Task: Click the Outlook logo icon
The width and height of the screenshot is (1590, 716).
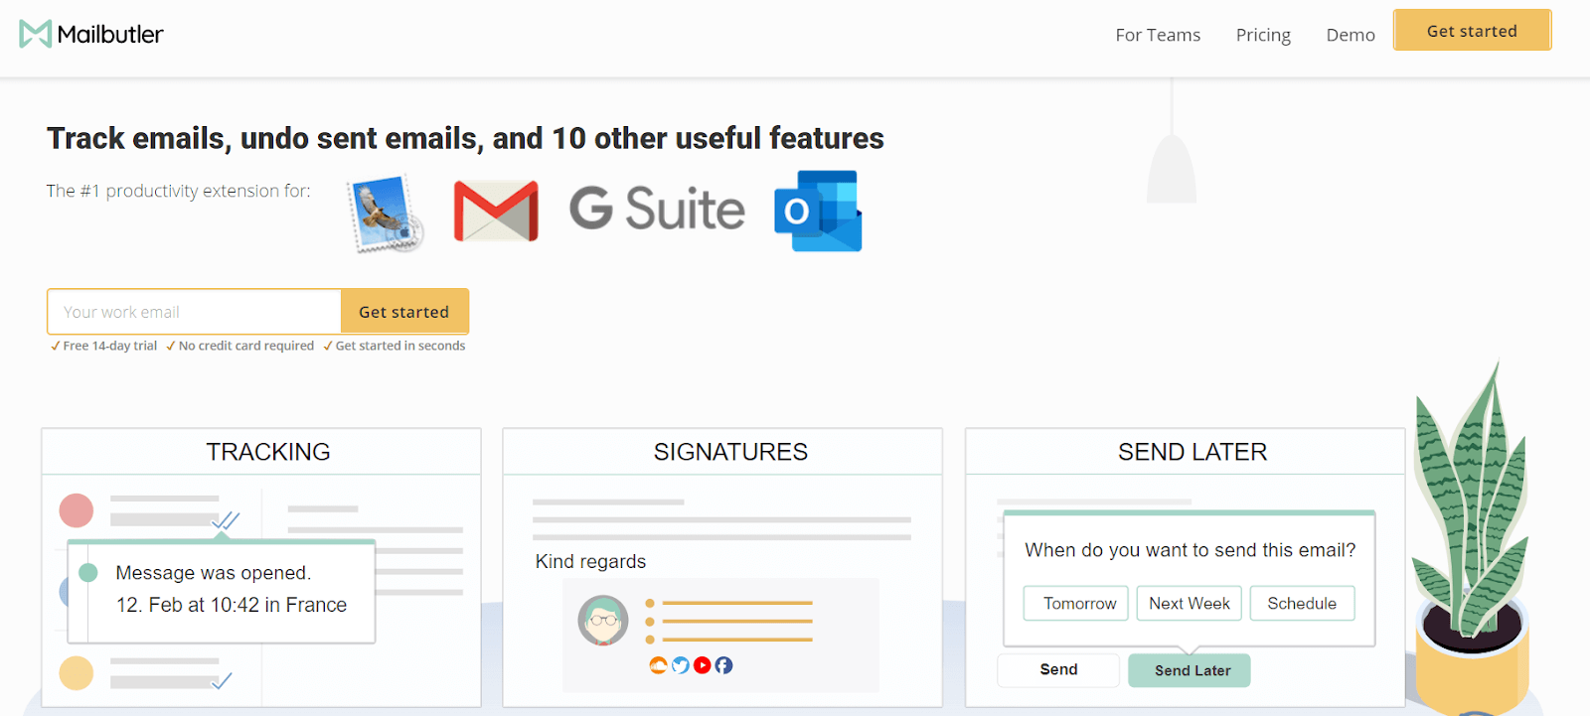Action: point(818,211)
